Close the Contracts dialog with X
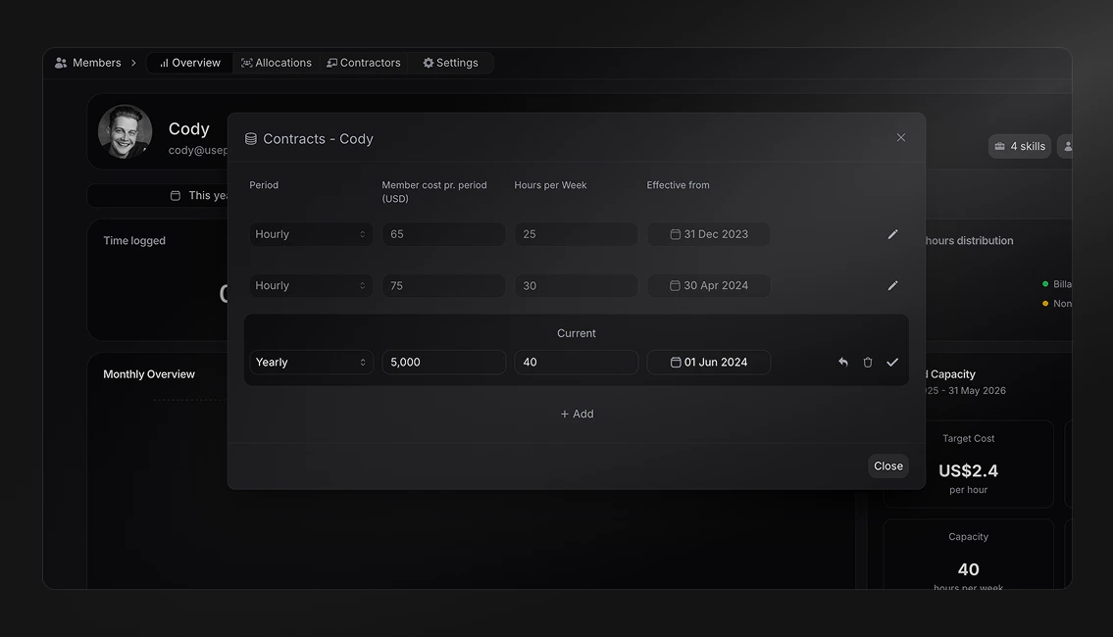This screenshot has height=637, width=1113. [901, 137]
